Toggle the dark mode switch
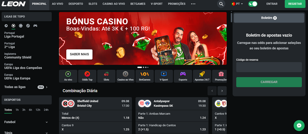Image resolution: width=308 pixels, height=134 pixels. pos(253,4)
